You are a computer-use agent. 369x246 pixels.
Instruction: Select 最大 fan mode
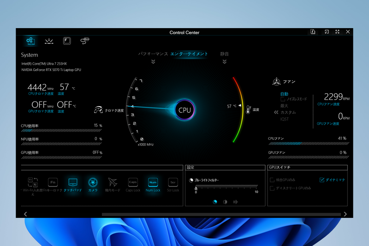[x=284, y=106]
